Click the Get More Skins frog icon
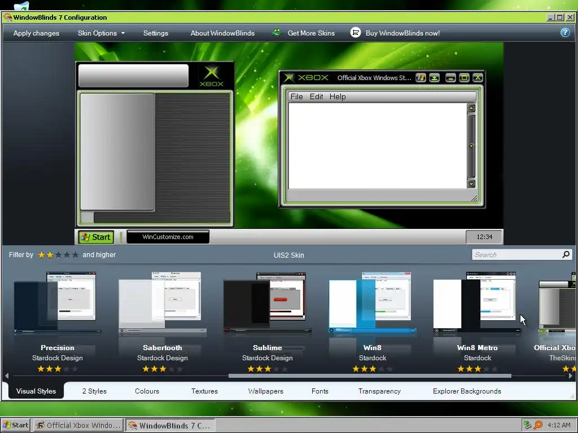The height and width of the screenshot is (433, 578). pyautogui.click(x=277, y=33)
